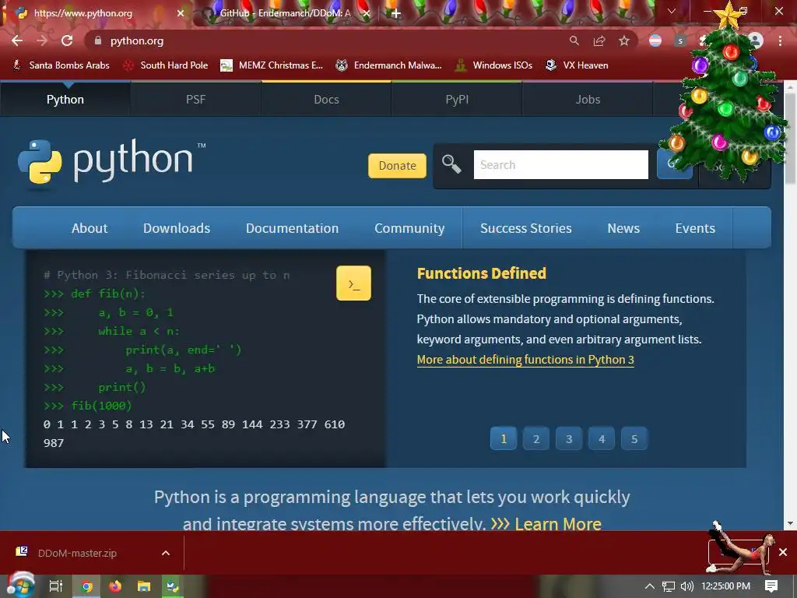The height and width of the screenshot is (598, 797).
Task: Close the GitHub Endermanch/DDoM tab
Action: tap(366, 13)
